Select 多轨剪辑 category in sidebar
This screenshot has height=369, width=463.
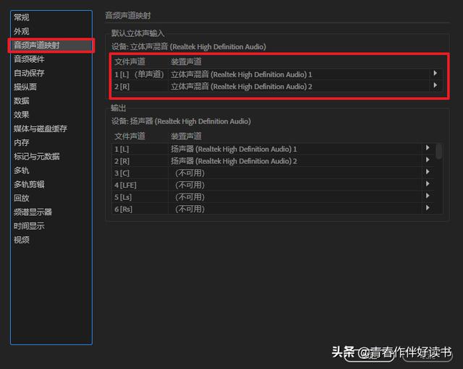[29, 185]
